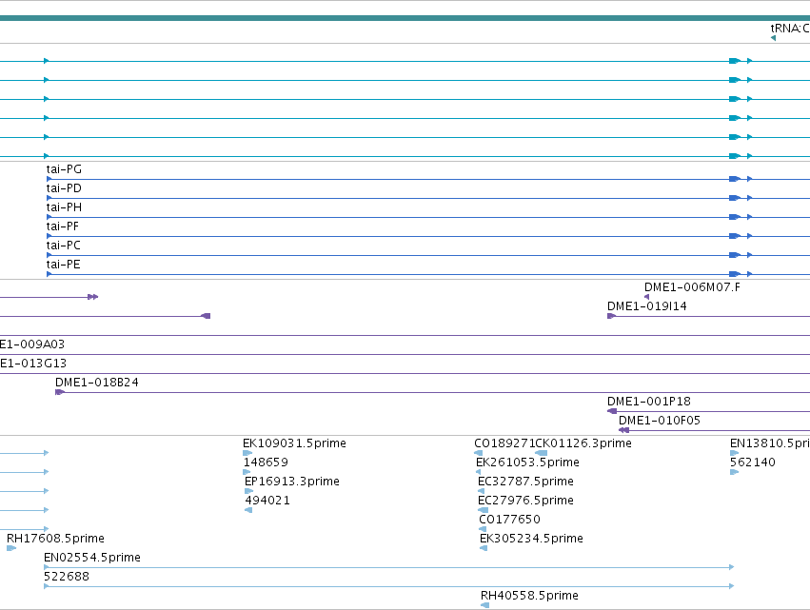Select the EK109031.5prime EST label

(x=294, y=443)
